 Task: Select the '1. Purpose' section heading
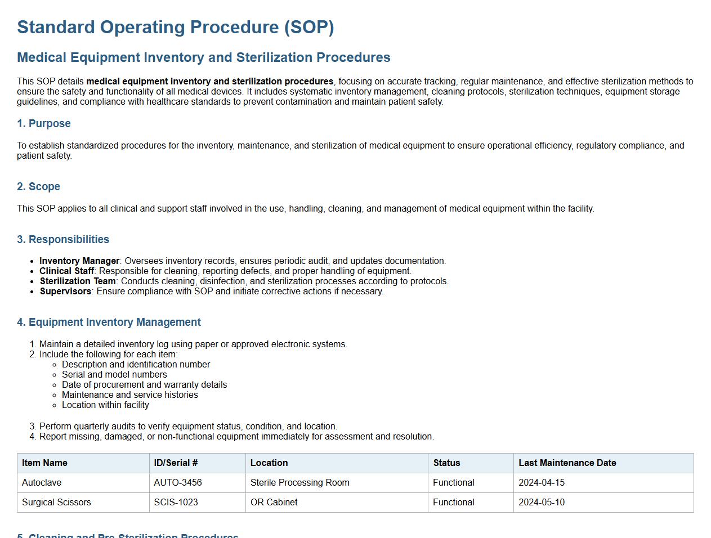click(44, 124)
